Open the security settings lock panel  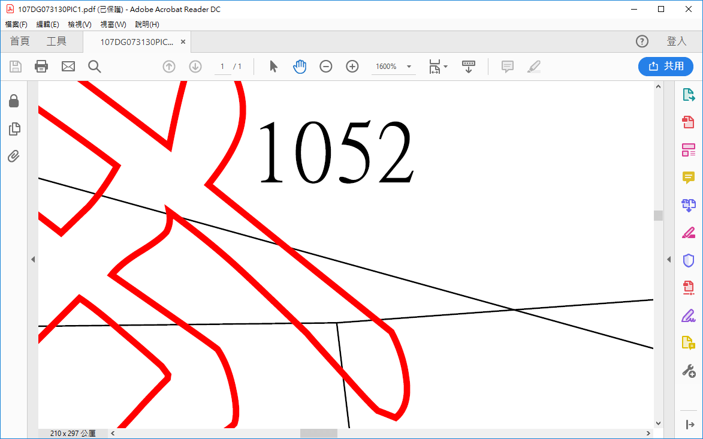[x=13, y=101]
